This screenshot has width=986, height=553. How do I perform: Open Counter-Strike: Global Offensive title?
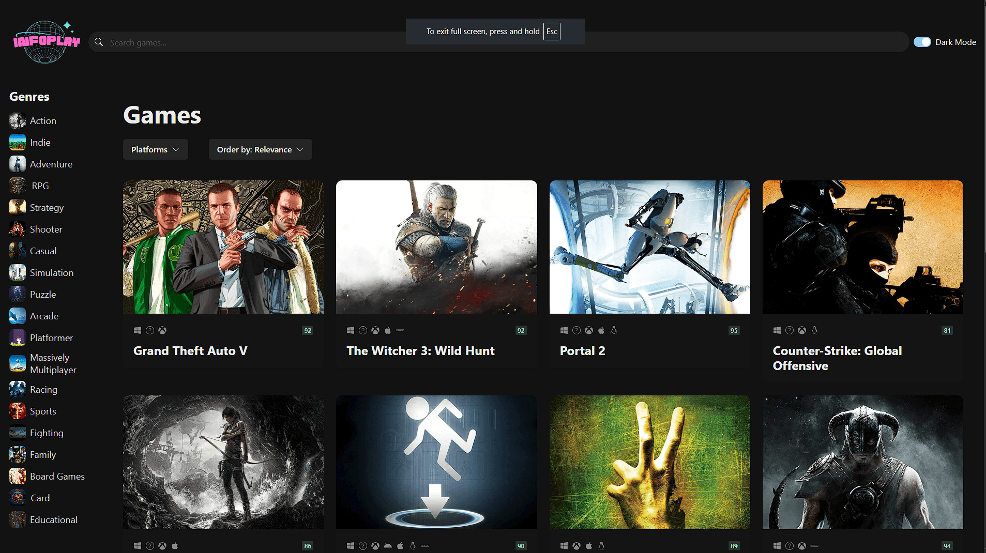(837, 358)
